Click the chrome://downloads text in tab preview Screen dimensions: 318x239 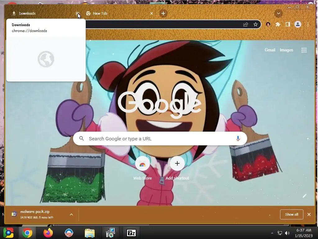[30, 31]
